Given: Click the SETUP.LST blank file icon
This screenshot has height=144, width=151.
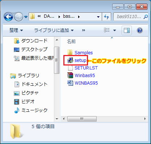Looking at the screenshot, I should pyautogui.click(x=70, y=68).
